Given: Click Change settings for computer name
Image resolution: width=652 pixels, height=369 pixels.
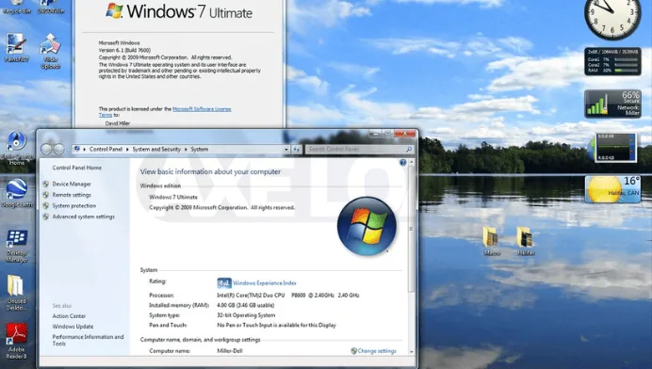Looking at the screenshot, I should 377,351.
